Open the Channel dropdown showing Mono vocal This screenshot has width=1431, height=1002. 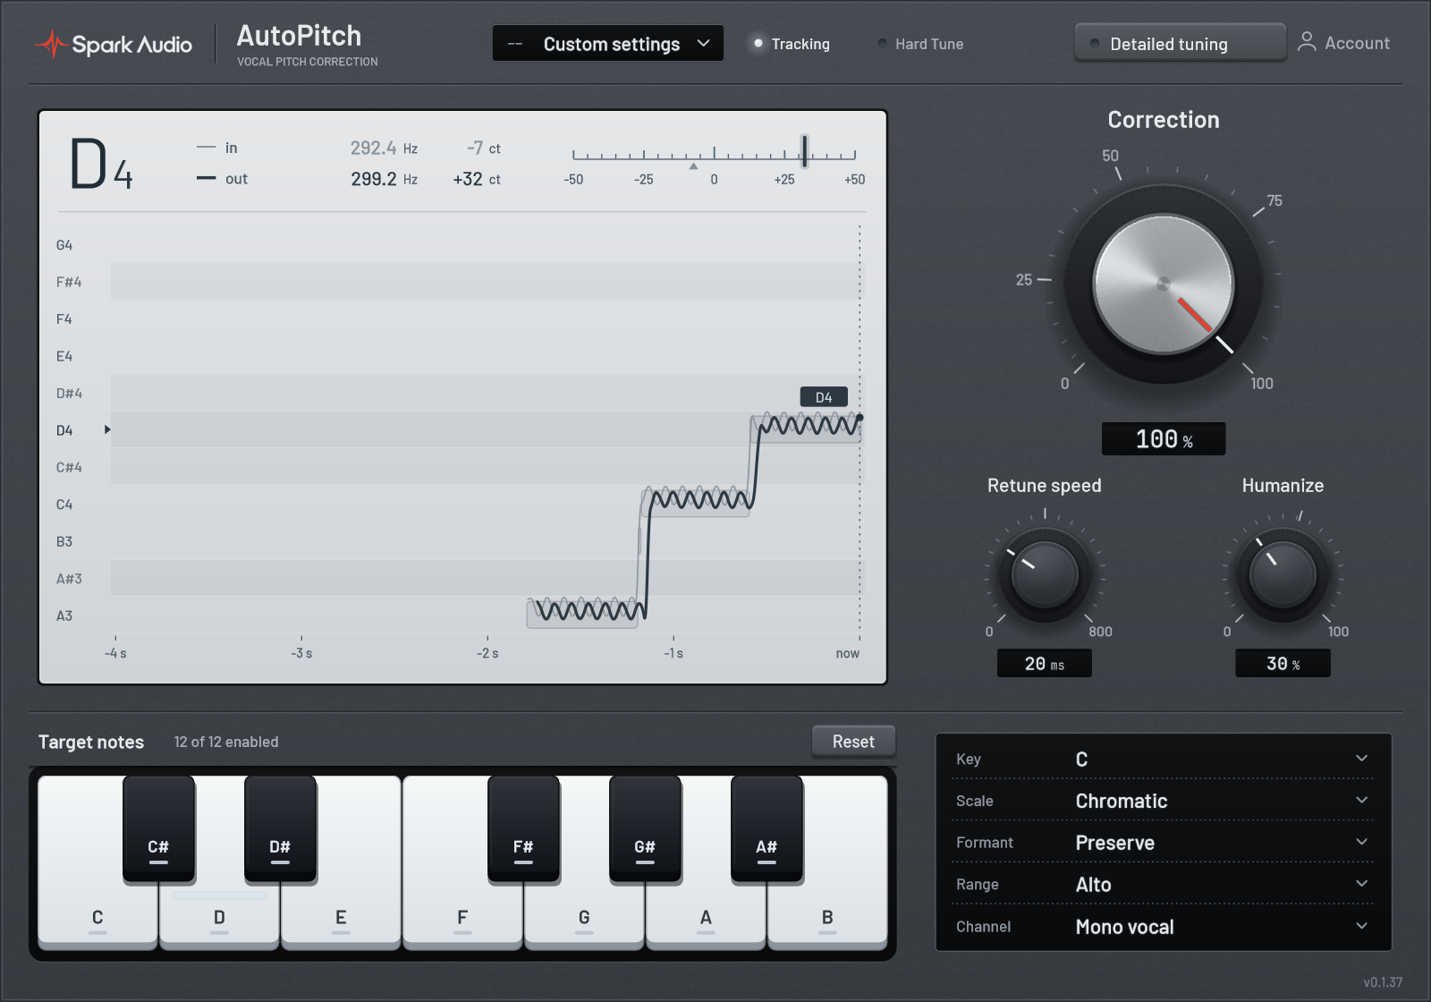pyautogui.click(x=1163, y=927)
